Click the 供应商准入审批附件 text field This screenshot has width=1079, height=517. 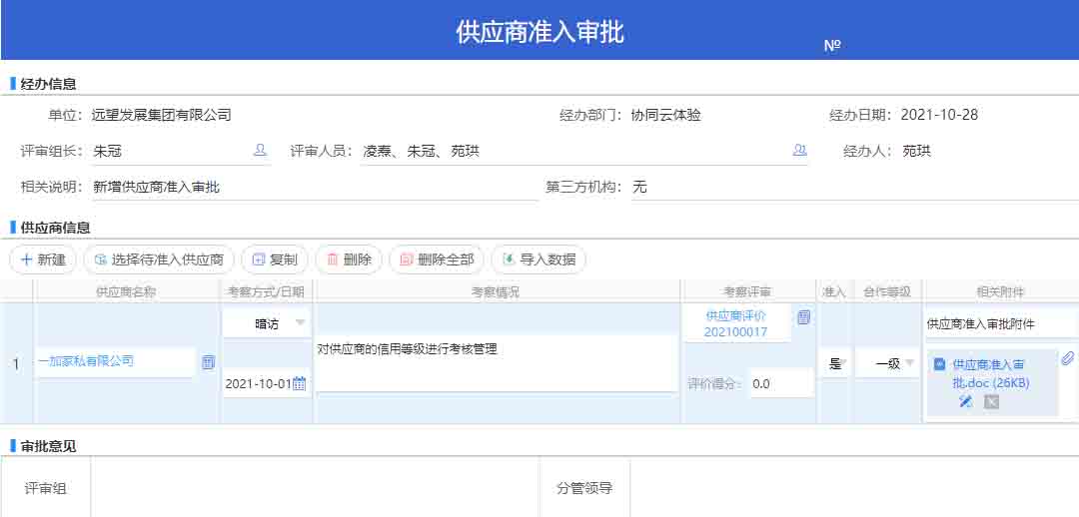1003,324
